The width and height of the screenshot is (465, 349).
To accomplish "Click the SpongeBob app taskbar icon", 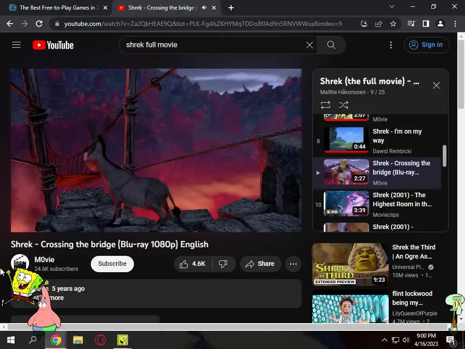I will [122, 340].
